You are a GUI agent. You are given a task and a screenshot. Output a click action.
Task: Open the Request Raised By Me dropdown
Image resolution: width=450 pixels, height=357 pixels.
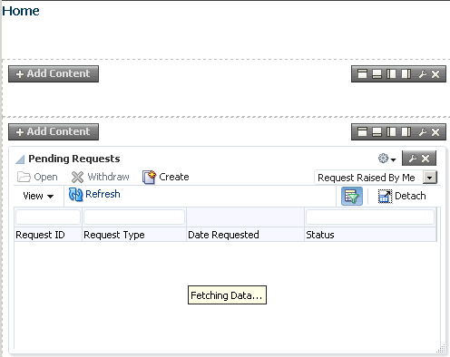point(430,178)
